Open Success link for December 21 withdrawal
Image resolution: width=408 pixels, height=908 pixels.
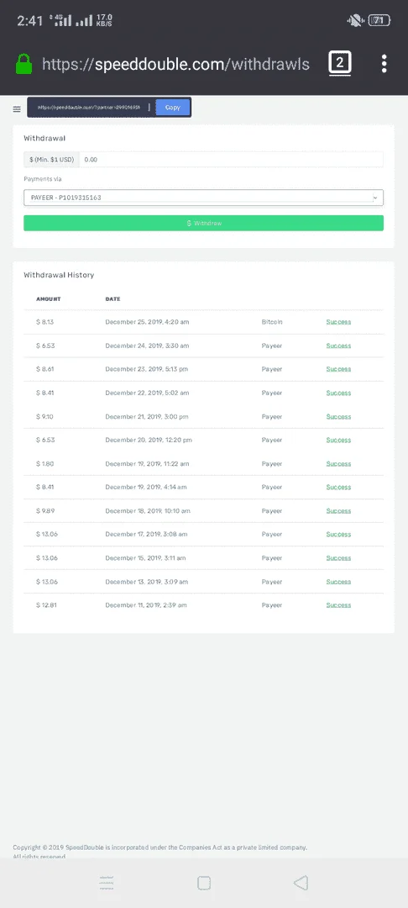click(x=338, y=416)
